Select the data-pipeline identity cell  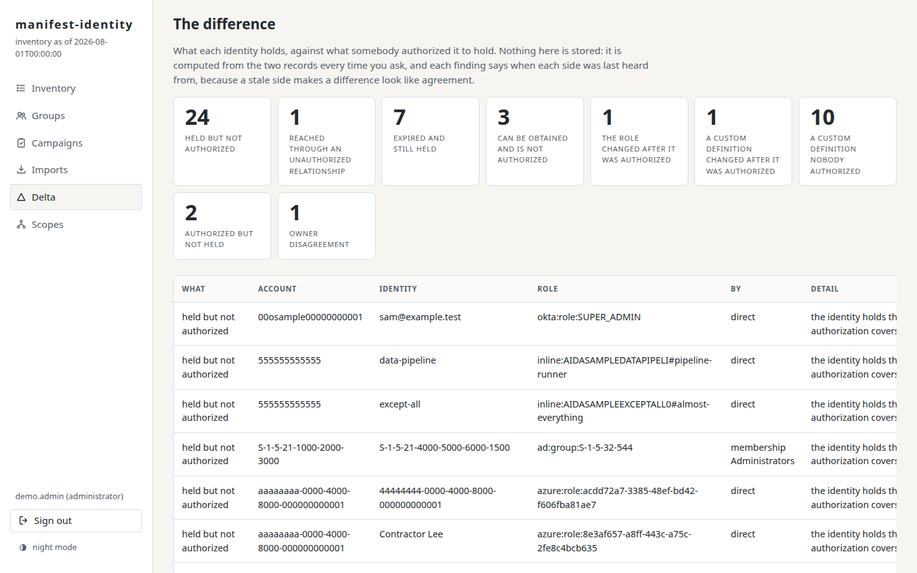408,360
